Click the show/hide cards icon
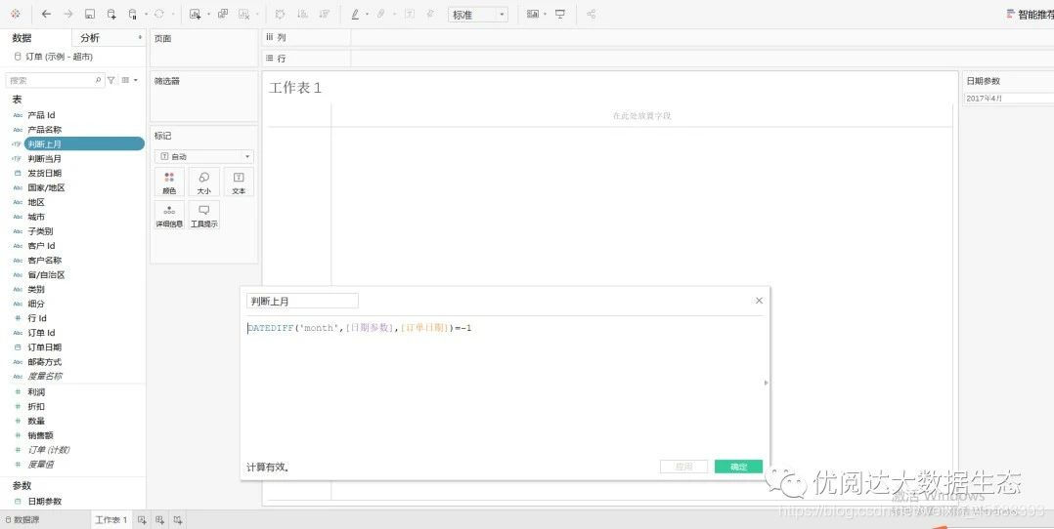The width and height of the screenshot is (1054, 529). point(532,14)
